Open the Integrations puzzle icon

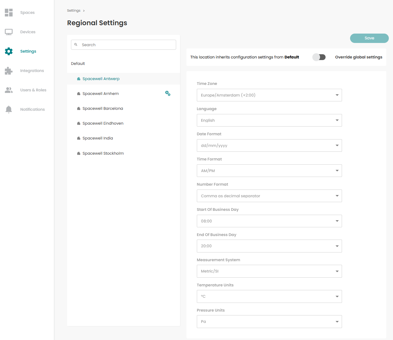click(9, 71)
